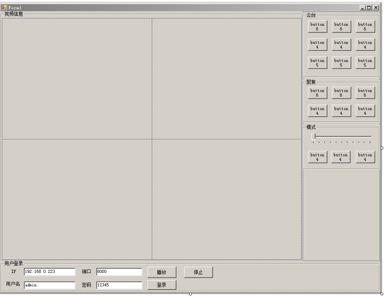
Task: Select the bottom-right video panel
Action: coord(226,199)
